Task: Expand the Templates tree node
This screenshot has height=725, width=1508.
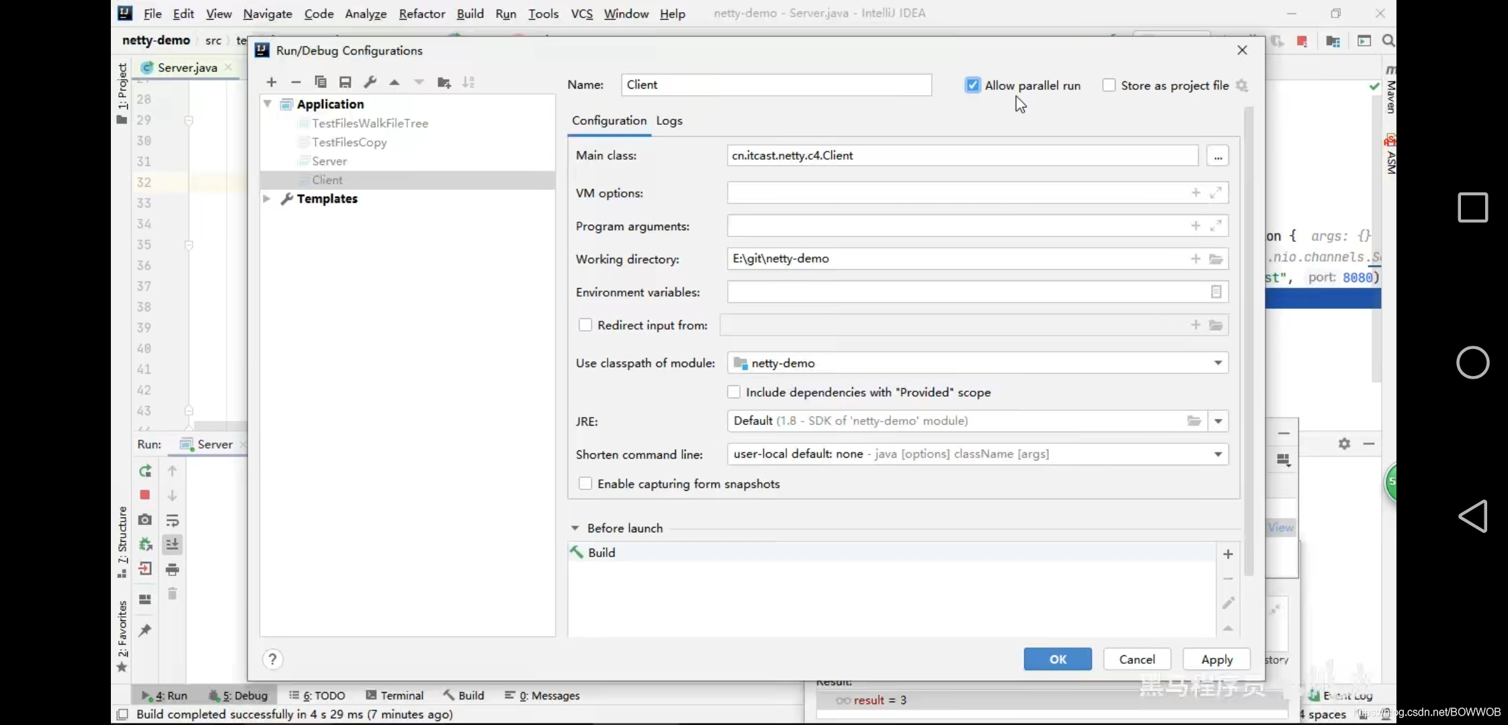Action: point(267,199)
